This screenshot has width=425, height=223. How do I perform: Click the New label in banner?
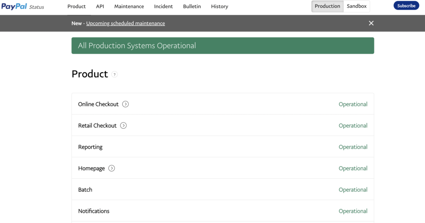[76, 23]
